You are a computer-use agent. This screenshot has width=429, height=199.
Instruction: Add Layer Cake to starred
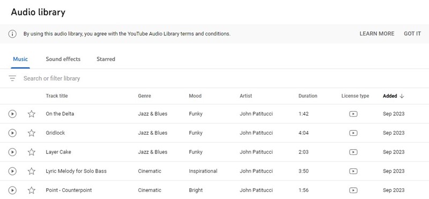click(x=32, y=152)
